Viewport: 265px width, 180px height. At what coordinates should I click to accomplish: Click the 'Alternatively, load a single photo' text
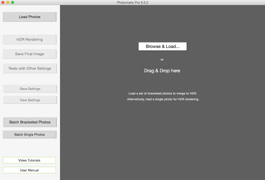(x=163, y=99)
